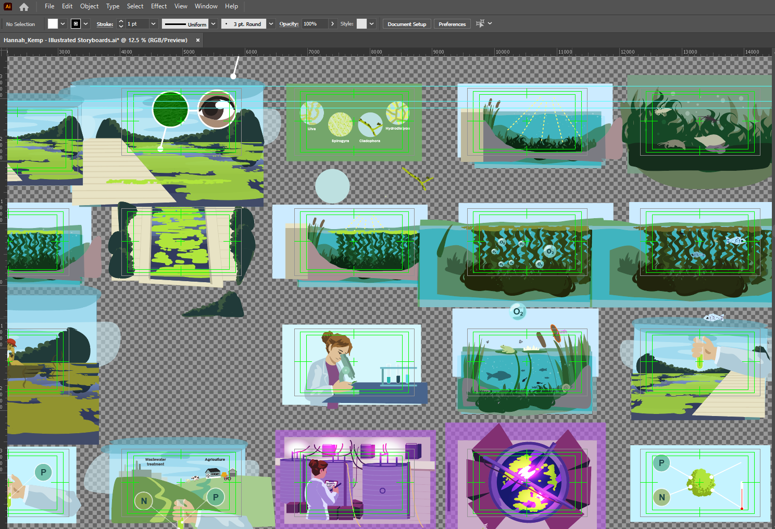775x529 pixels.
Task: Select the Illustrated Storyboards.ai document tab
Action: pyautogui.click(x=95, y=40)
